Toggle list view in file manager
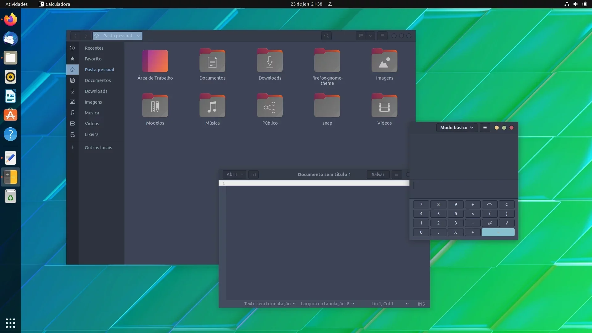 pyautogui.click(x=361, y=36)
